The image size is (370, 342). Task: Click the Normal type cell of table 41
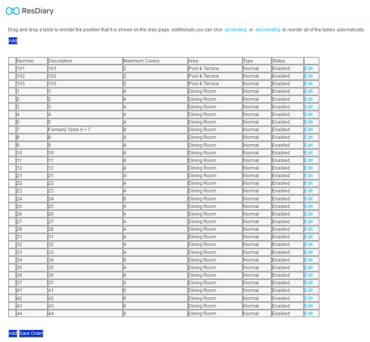tap(257, 290)
